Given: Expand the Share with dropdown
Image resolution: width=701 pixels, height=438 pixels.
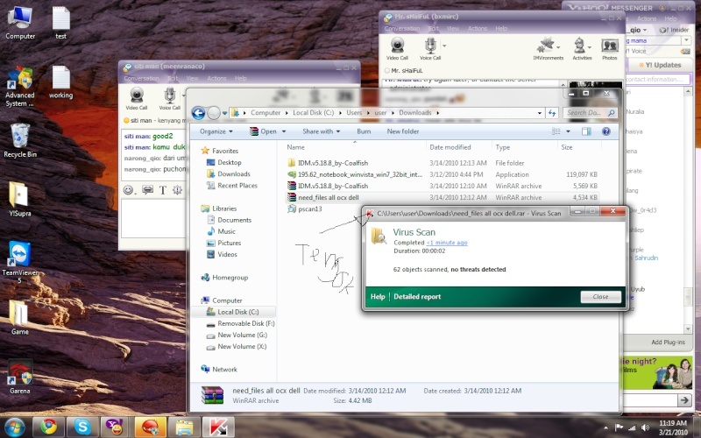Looking at the screenshot, I should 321,131.
